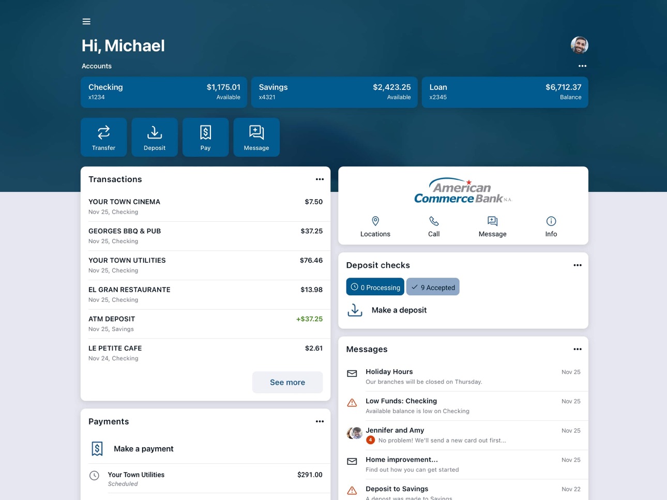The width and height of the screenshot is (667, 500).
Task: Click the envelope icon for Holiday Hours
Action: pos(352,374)
